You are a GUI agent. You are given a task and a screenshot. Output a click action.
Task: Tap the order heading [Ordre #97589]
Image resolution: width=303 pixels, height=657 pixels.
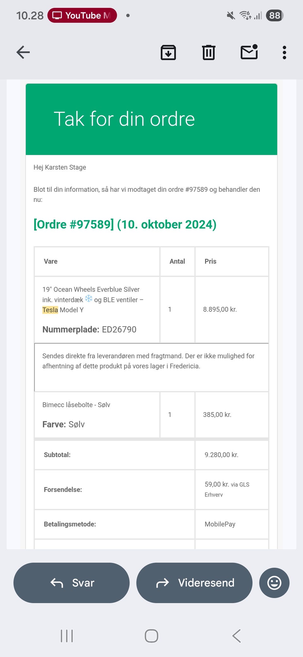coord(125,225)
